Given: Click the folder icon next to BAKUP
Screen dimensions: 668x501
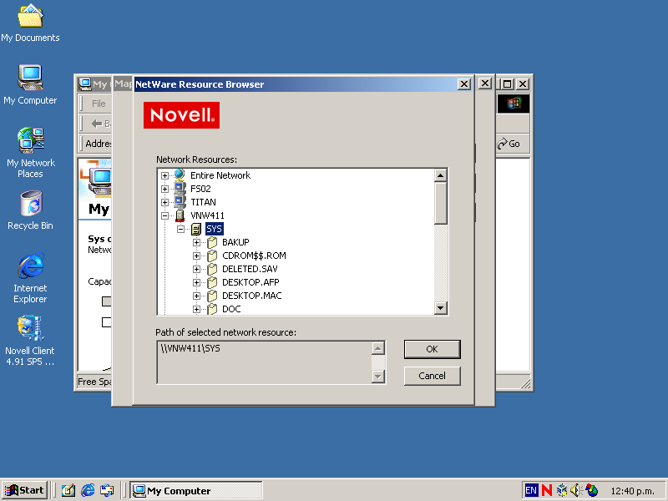Looking at the screenshot, I should point(212,242).
